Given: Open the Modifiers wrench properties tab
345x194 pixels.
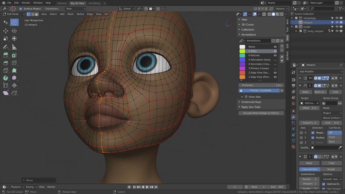Looking at the screenshot, I should pos(294,117).
